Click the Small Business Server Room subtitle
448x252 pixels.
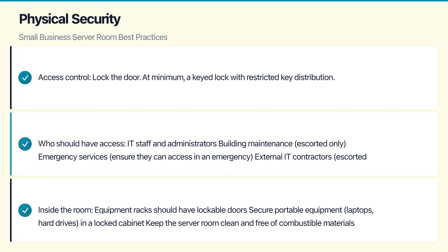93,37
